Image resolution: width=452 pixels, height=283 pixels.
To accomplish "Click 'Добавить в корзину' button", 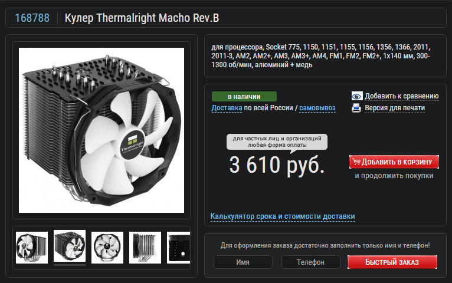I will coord(394,162).
